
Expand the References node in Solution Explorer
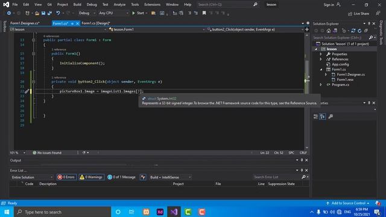coord(321,59)
